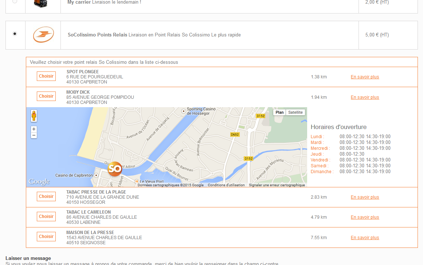Open Street View pegman on the map
Image resolution: width=423 pixels, height=265 pixels.
point(34,116)
